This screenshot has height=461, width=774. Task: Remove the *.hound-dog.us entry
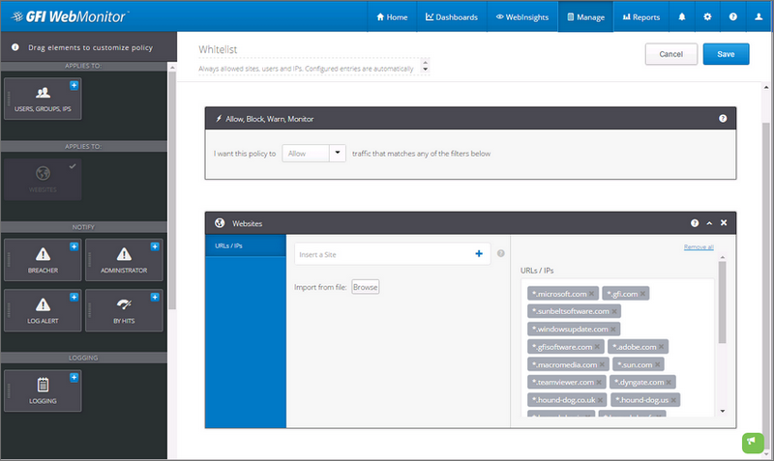coord(673,400)
